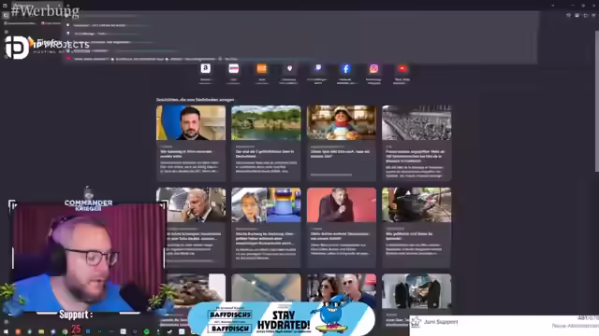This screenshot has height=336, width=599.
Task: Open the white-and-red shortcut tile after Amazon
Action: point(233,68)
